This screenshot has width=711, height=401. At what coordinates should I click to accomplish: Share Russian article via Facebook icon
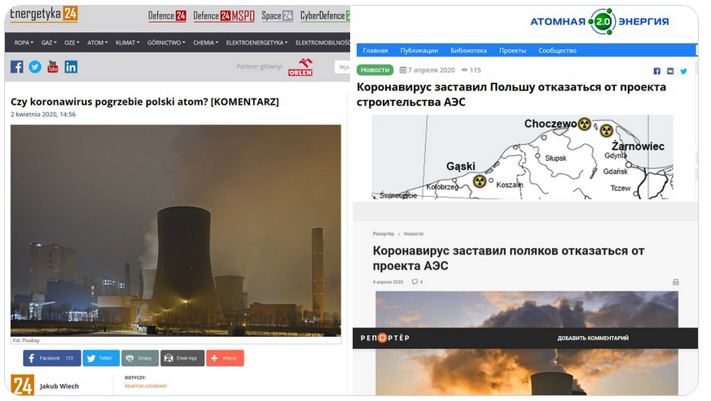(x=657, y=72)
